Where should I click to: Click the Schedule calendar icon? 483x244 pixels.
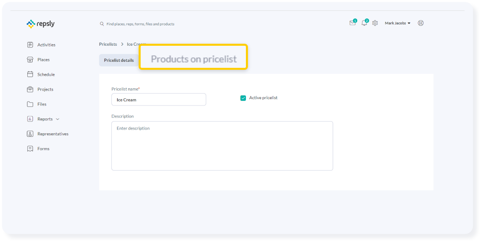[30, 74]
